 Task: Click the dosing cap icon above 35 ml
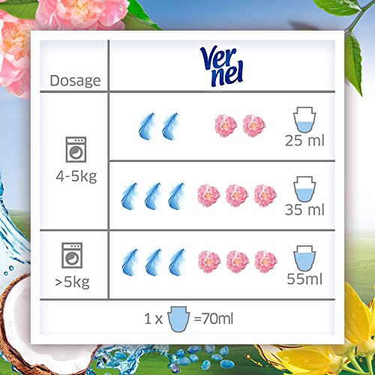pyautogui.click(x=304, y=189)
